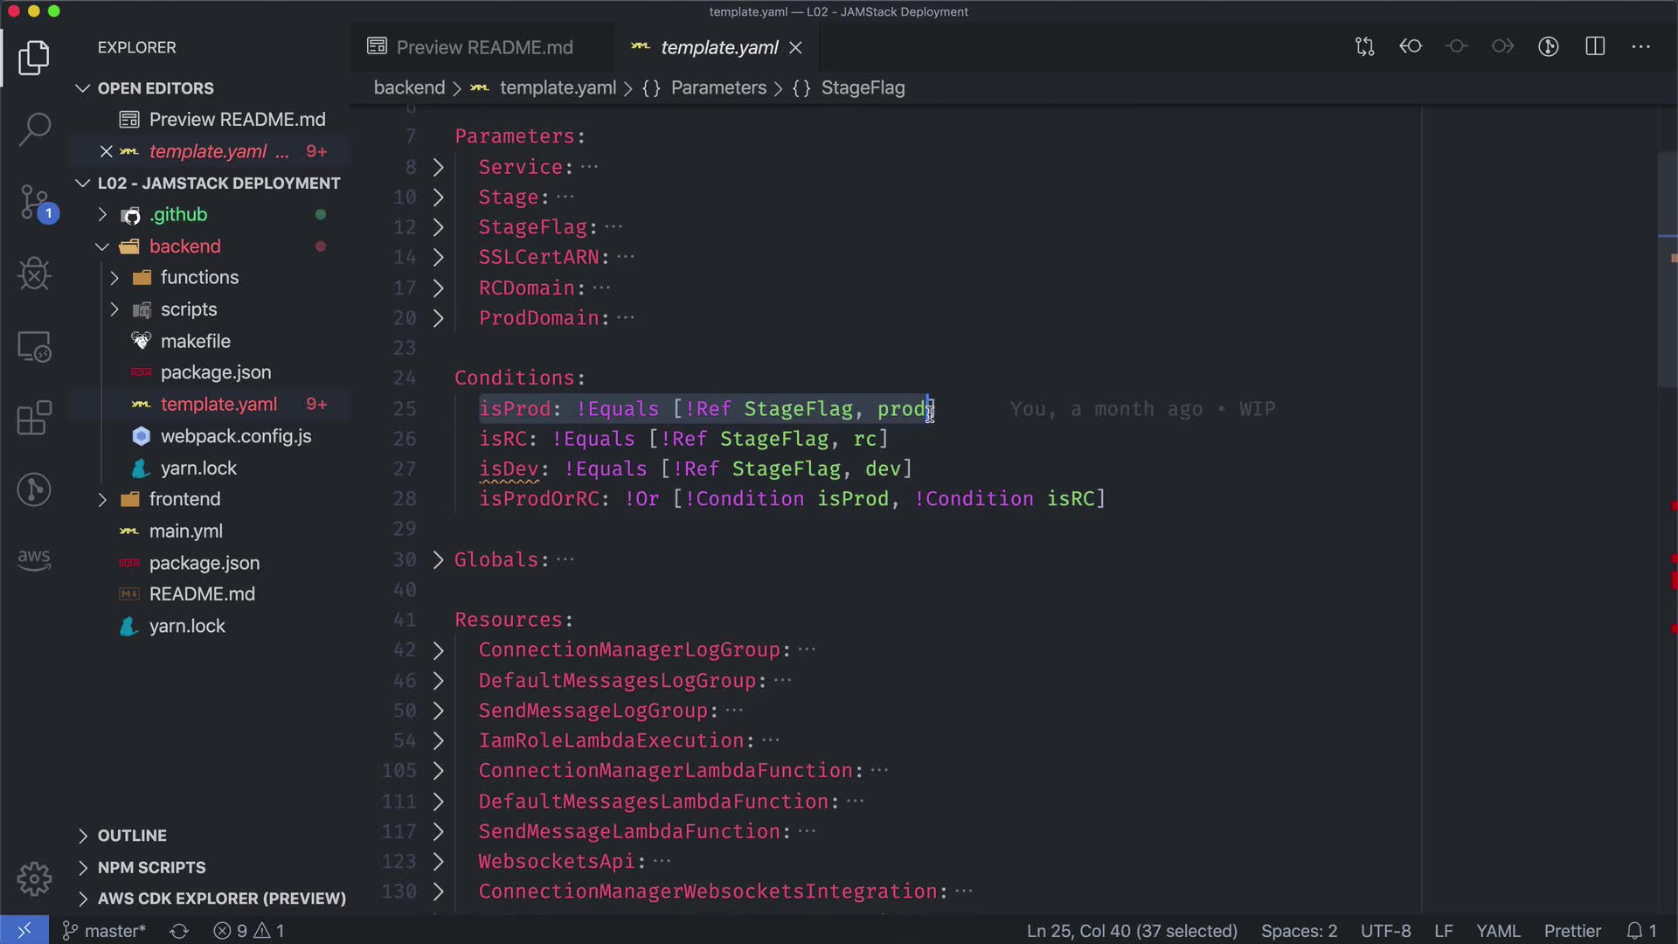Click the editor minimap scrollbar

[x=1667, y=271]
